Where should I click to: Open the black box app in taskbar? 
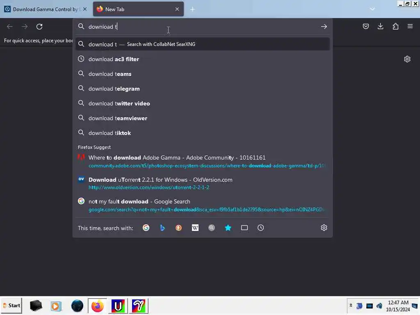pyautogui.click(x=36, y=306)
